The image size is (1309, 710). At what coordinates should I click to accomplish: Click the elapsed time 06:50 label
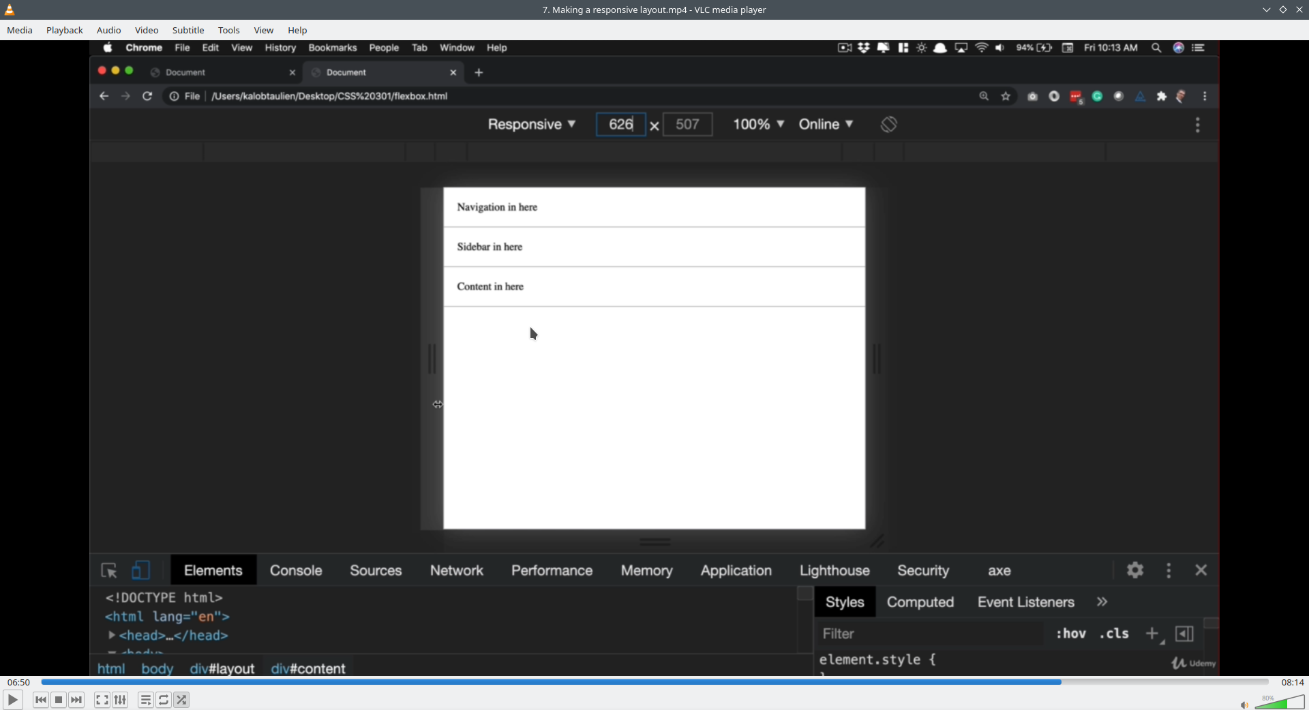18,682
